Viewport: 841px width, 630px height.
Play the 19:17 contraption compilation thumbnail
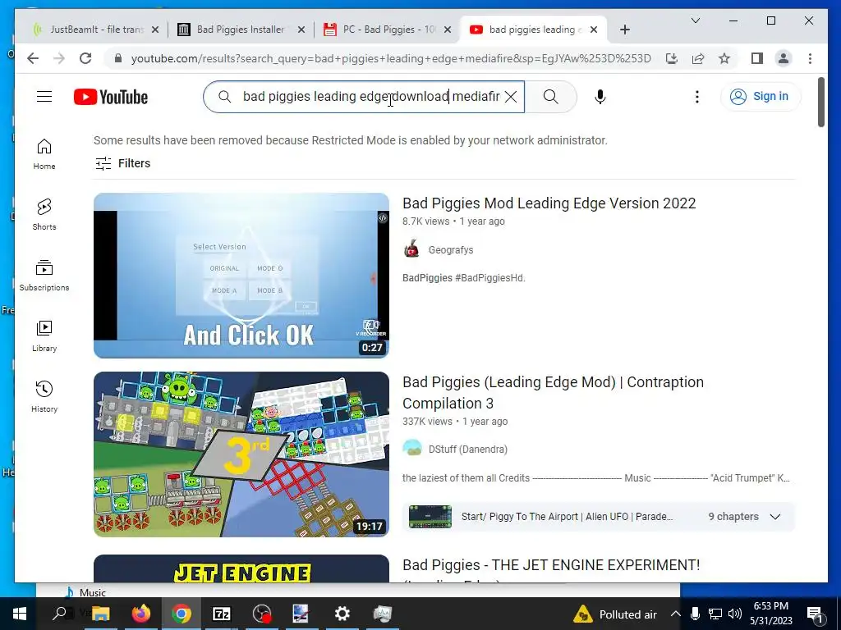pyautogui.click(x=241, y=454)
